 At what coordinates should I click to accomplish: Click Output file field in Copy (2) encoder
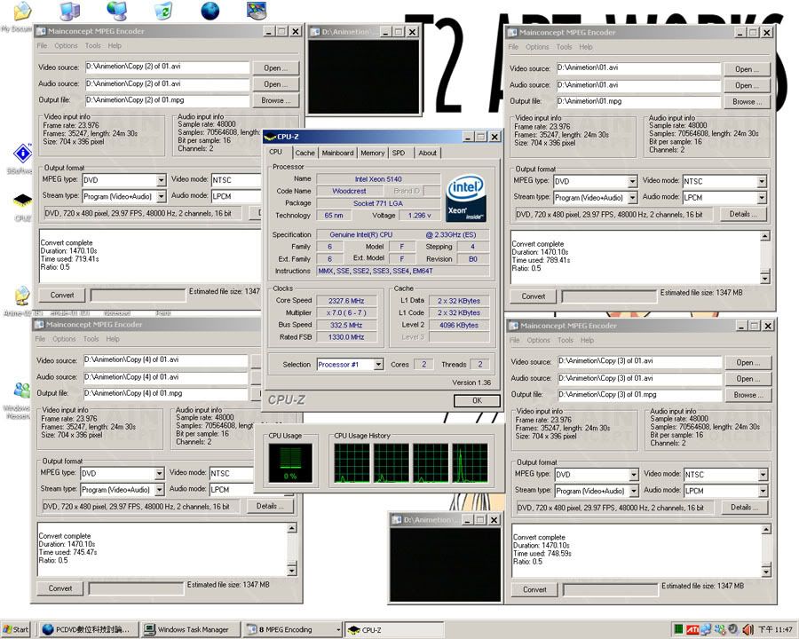pos(167,100)
